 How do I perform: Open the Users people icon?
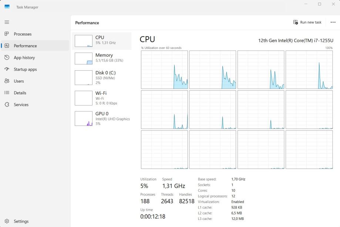pos(7,81)
